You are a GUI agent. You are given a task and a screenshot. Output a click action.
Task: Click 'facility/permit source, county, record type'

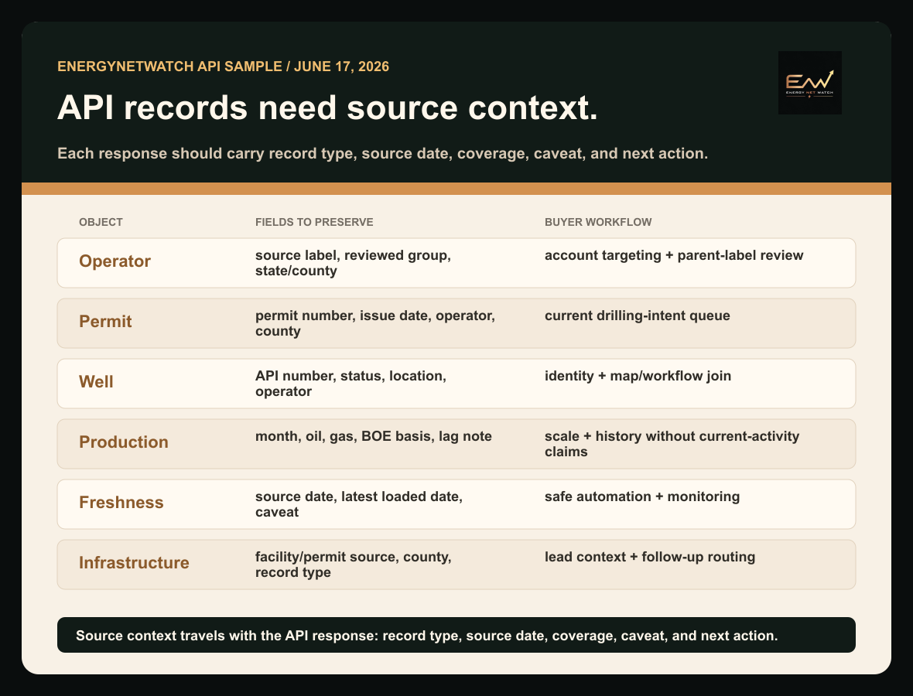[354, 565]
